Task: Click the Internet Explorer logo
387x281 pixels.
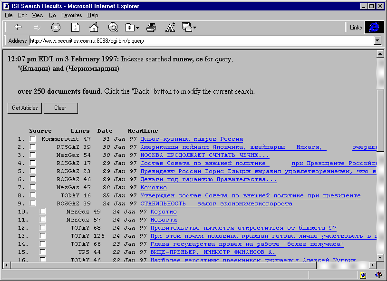Action: [374, 28]
